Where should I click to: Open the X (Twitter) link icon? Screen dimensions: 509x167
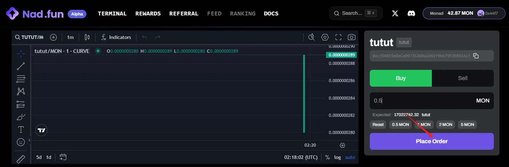(395, 13)
